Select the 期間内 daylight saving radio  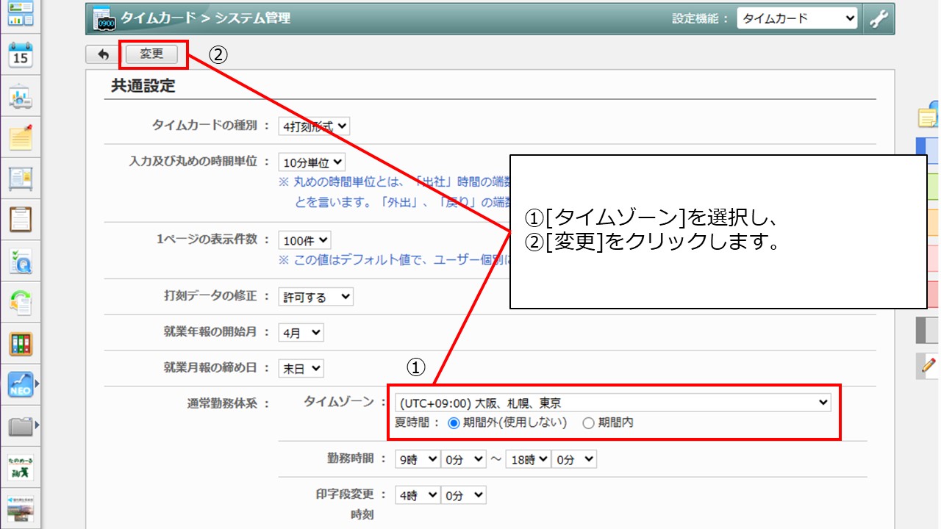pyautogui.click(x=588, y=422)
